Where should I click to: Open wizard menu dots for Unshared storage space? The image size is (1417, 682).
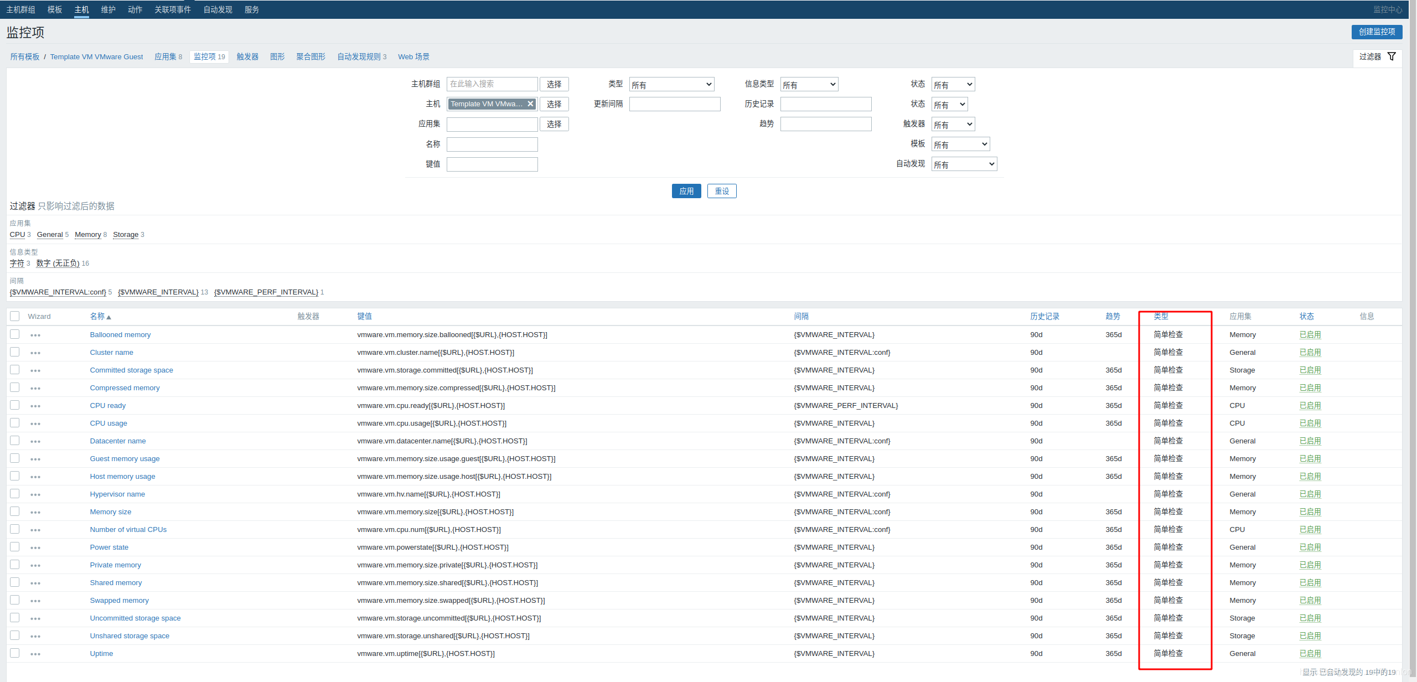35,637
